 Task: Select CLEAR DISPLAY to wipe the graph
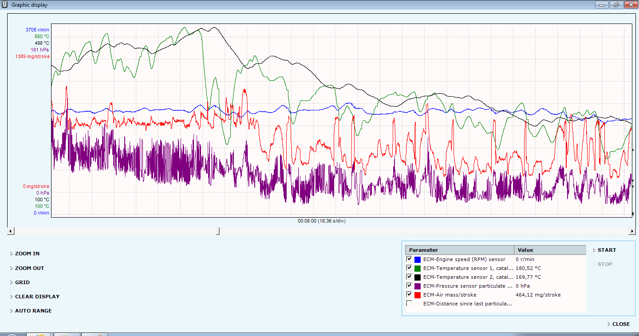click(x=37, y=297)
